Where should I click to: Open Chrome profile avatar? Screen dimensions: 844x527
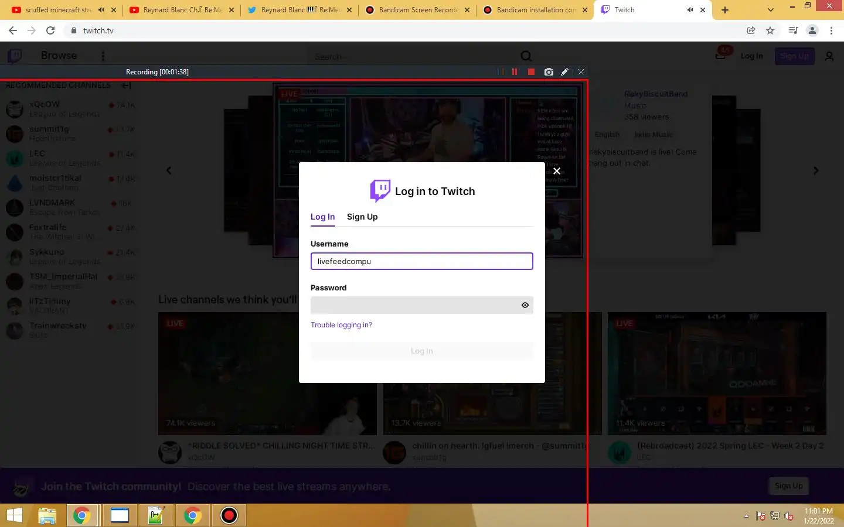[812, 30]
